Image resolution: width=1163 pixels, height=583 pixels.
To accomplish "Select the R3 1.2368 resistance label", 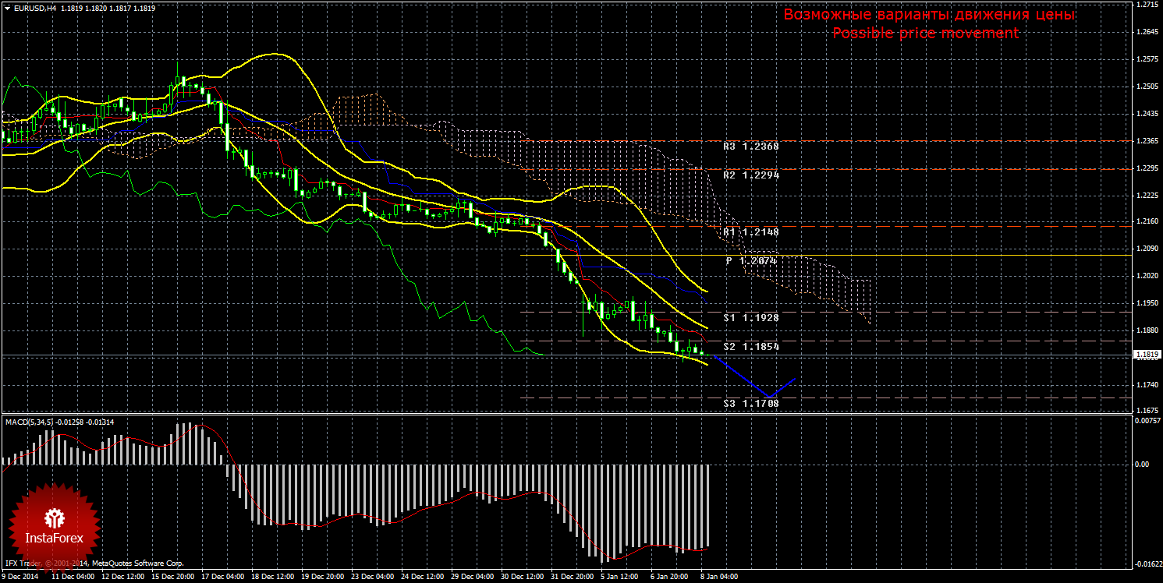I will pos(750,146).
